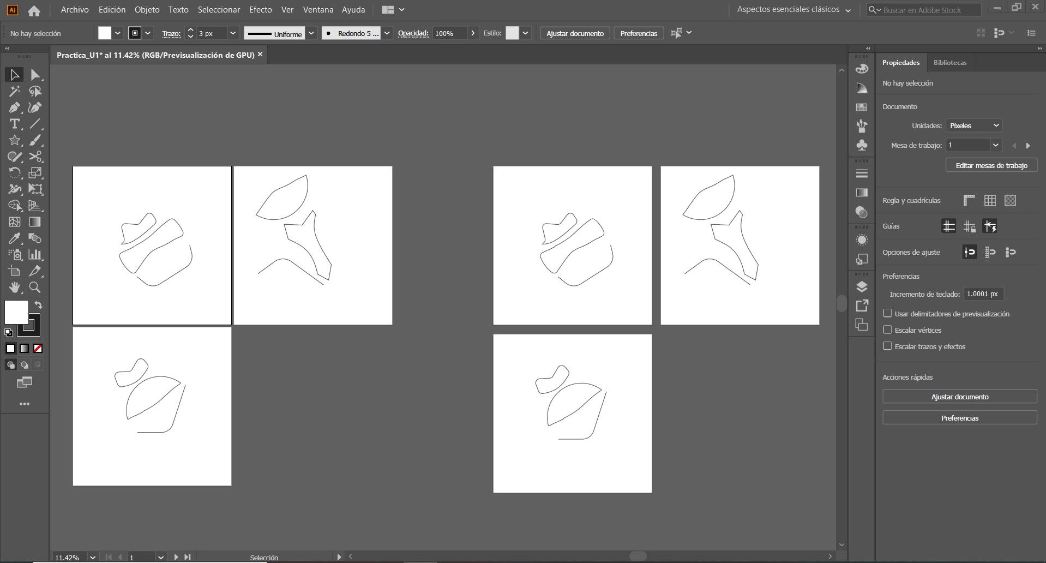The image size is (1046, 563).
Task: Open the Objeto menu
Action: tap(147, 10)
